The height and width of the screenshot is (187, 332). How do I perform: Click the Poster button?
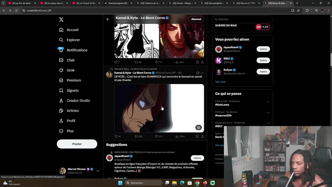[x=77, y=144]
